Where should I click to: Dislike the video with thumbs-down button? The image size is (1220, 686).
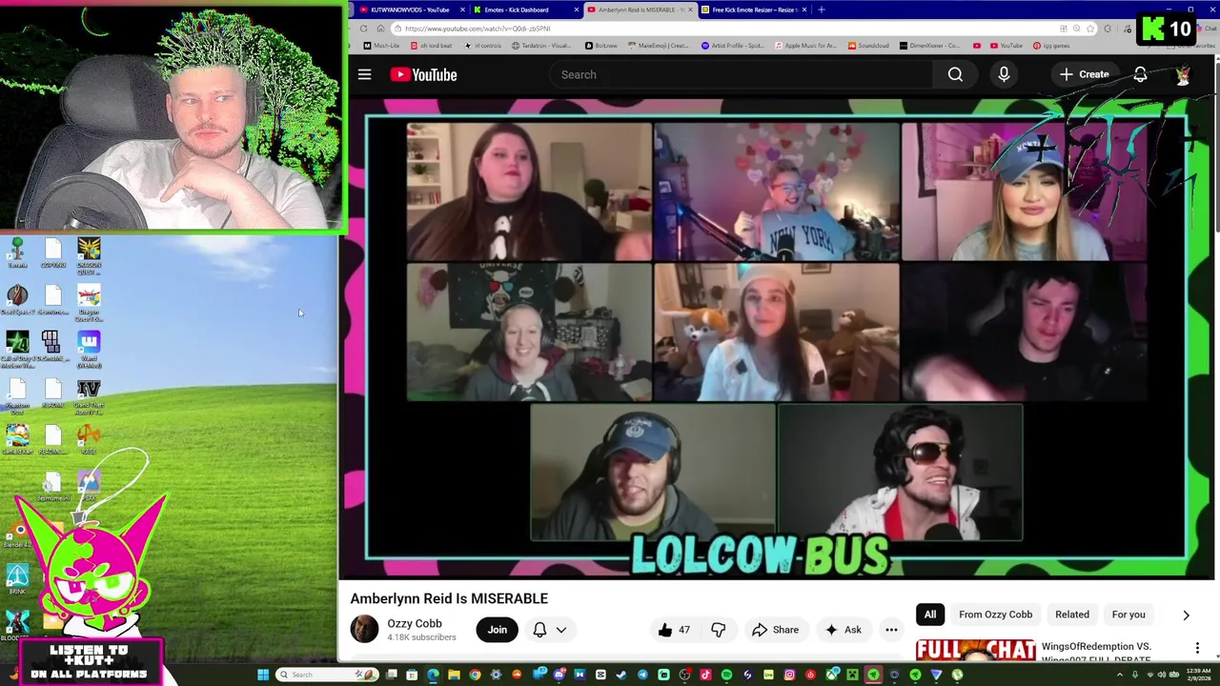point(719,630)
